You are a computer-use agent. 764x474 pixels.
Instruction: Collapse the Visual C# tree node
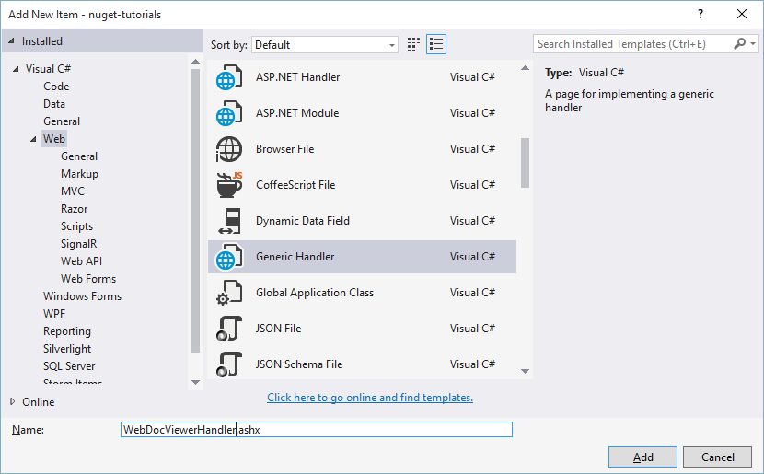(16, 69)
